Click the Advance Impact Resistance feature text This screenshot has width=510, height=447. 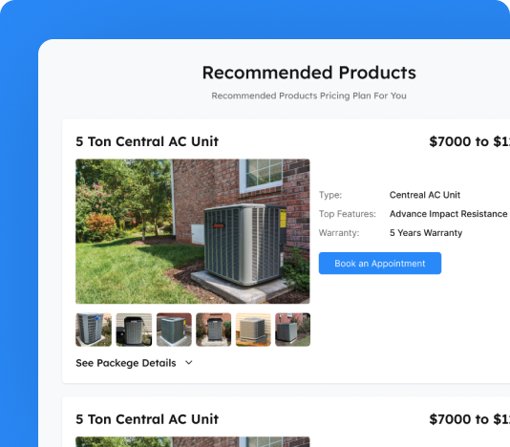click(449, 214)
